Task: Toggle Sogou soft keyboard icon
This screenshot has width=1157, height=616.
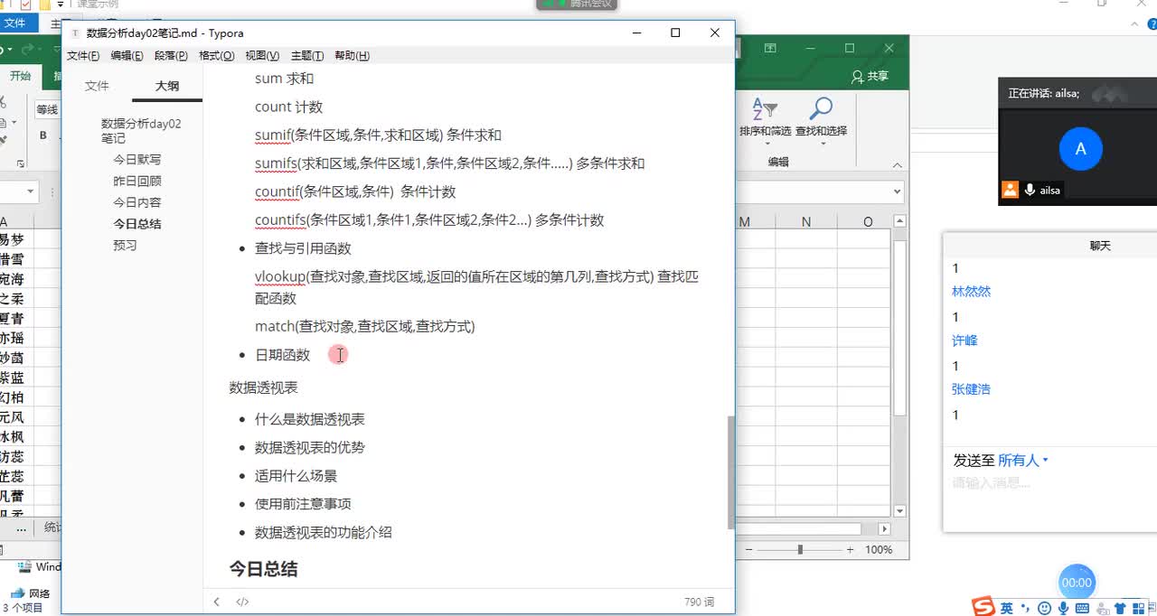Action: [x=1083, y=608]
